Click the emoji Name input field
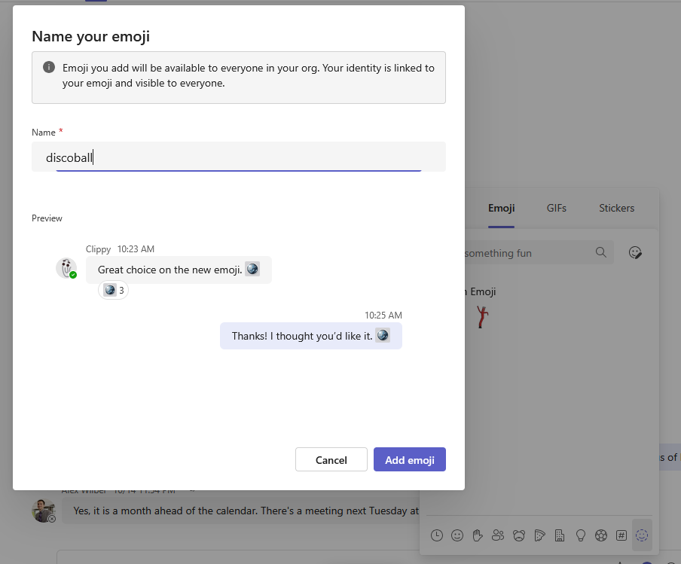This screenshot has width=681, height=564. click(x=238, y=157)
